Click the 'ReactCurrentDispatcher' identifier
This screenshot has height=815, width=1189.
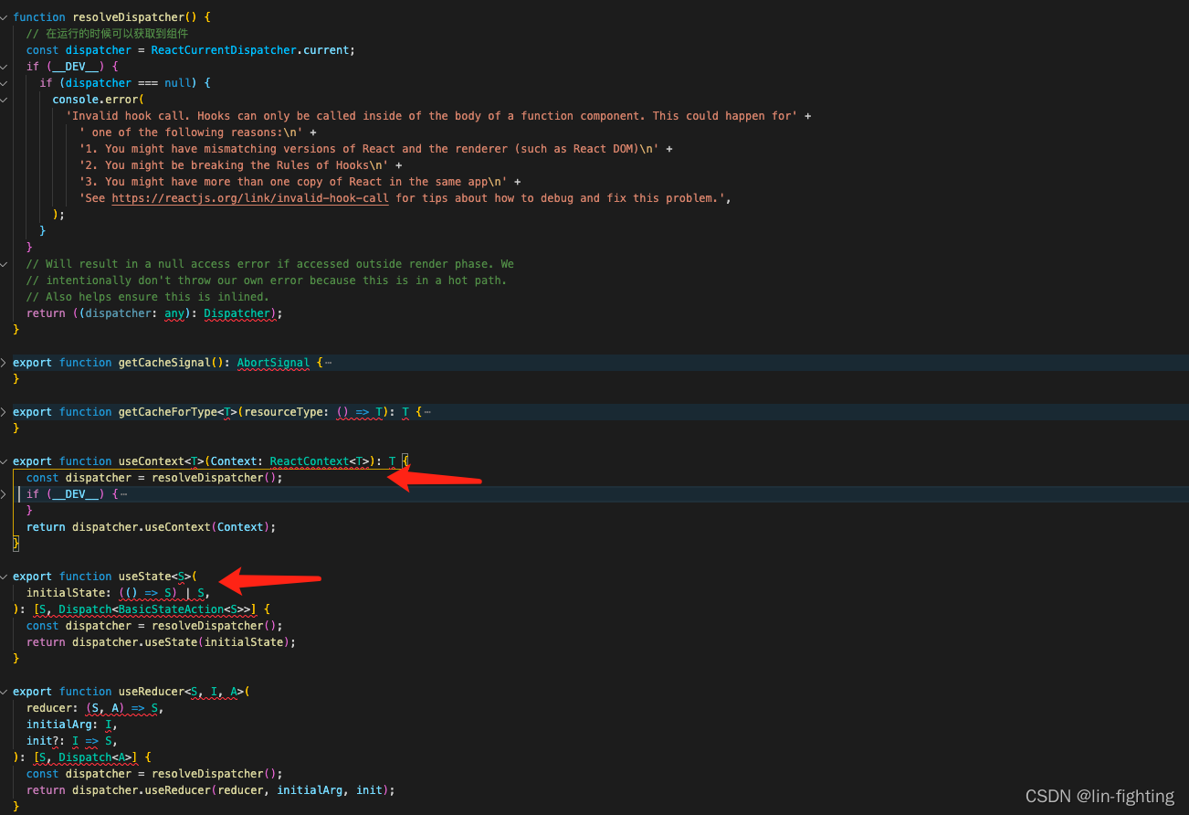pos(224,50)
